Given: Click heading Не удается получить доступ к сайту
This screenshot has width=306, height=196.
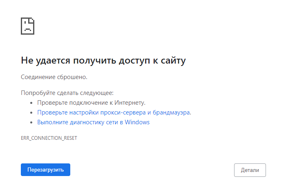Looking at the screenshot, I should click(x=103, y=60).
